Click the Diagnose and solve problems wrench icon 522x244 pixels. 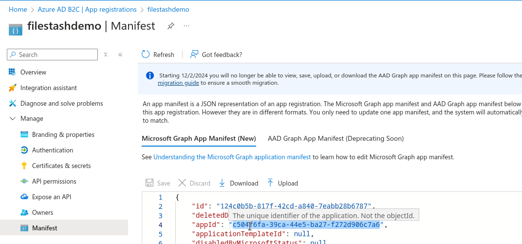(x=12, y=104)
